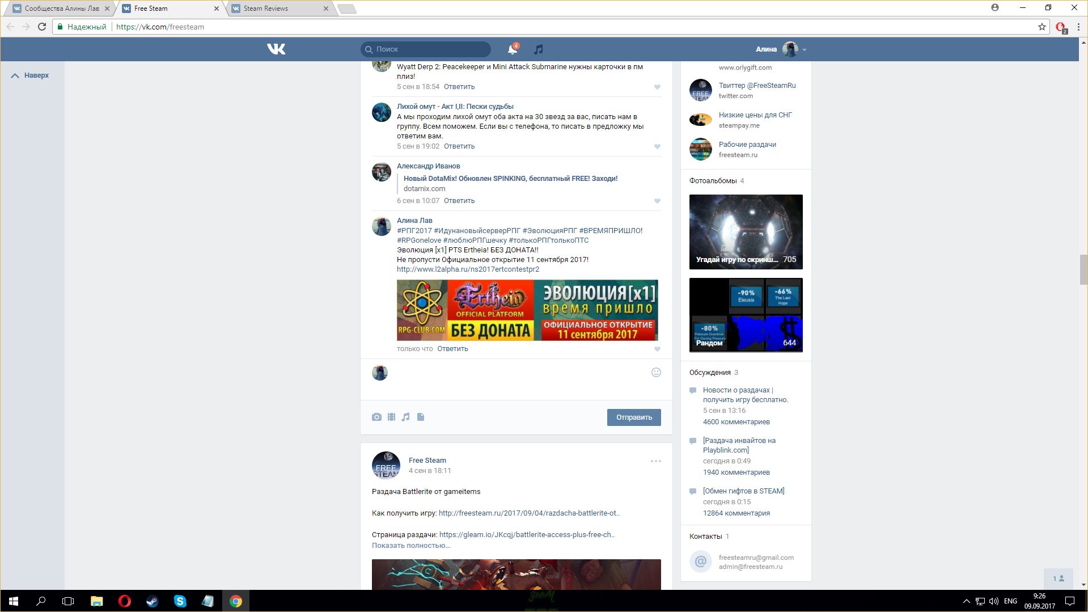Open the Windows Start menu
This screenshot has width=1088, height=612.
click(14, 601)
